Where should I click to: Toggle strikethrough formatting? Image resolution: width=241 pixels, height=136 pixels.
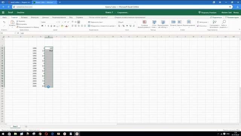tap(54, 26)
